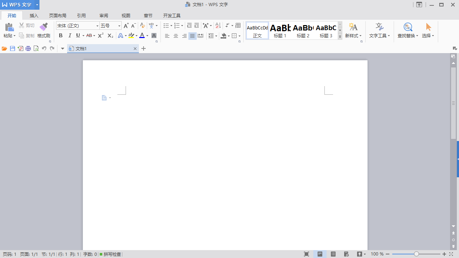Viewport: 459px width, 258px height.
Task: Open a new document tab with plus button
Action: tap(144, 48)
